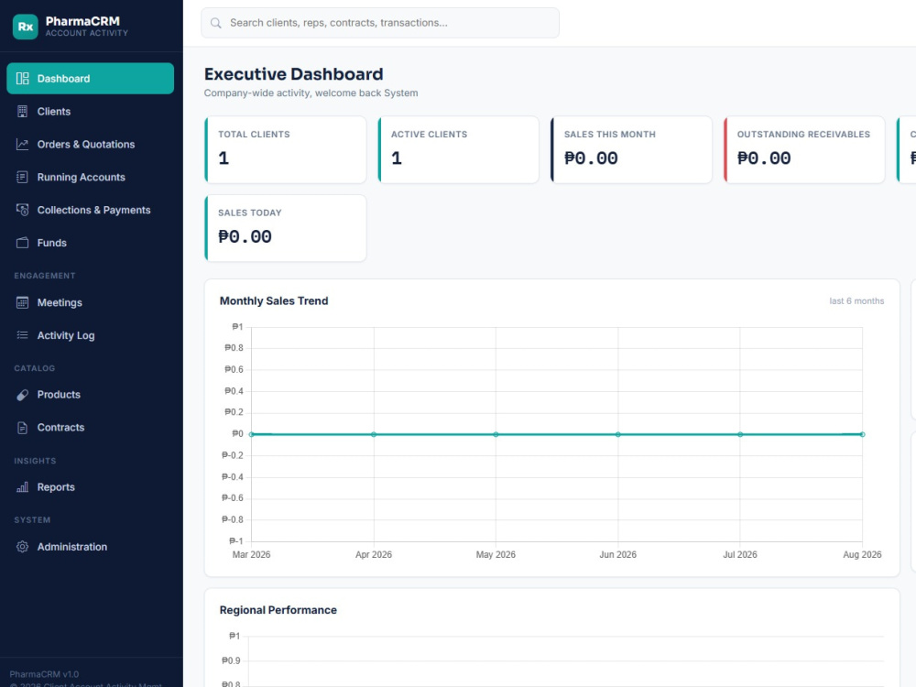This screenshot has width=916, height=687.
Task: Click the Outstanding Receivables card
Action: 804,149
